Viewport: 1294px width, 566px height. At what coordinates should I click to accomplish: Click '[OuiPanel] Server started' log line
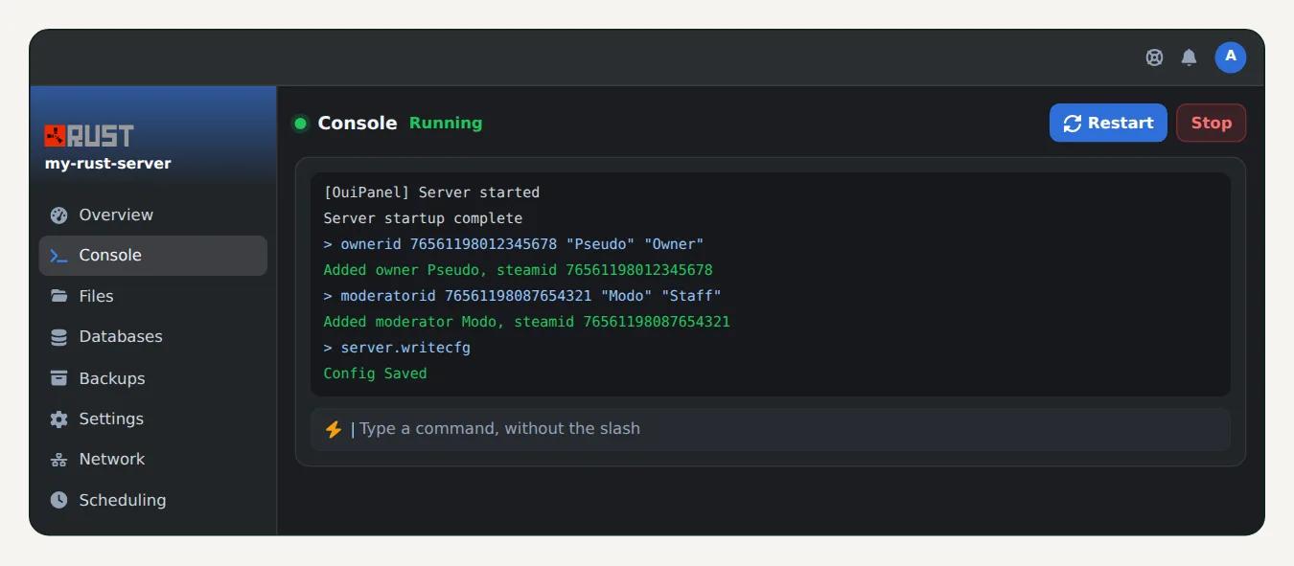tap(431, 192)
